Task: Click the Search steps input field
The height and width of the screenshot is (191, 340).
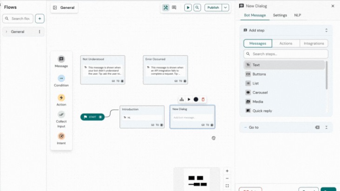Action: [x=286, y=54]
